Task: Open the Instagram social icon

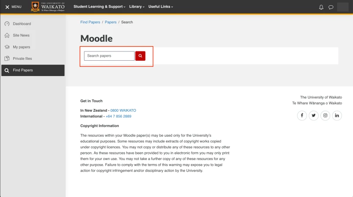Action: click(x=325, y=116)
